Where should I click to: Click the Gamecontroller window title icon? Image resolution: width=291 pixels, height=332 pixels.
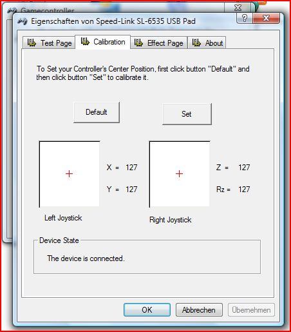[x=12, y=10]
